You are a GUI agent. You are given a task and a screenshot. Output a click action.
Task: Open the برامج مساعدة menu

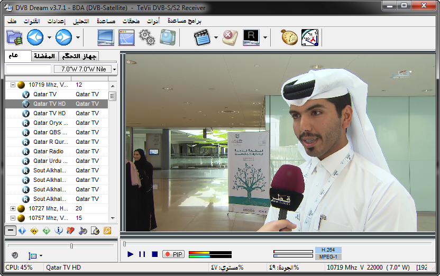[x=185, y=21]
